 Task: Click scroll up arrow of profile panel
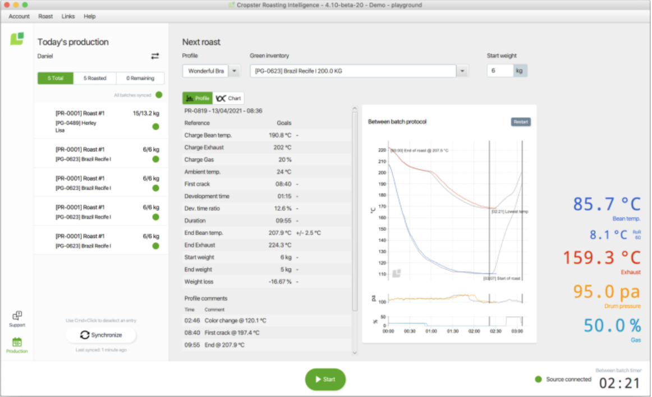point(355,108)
